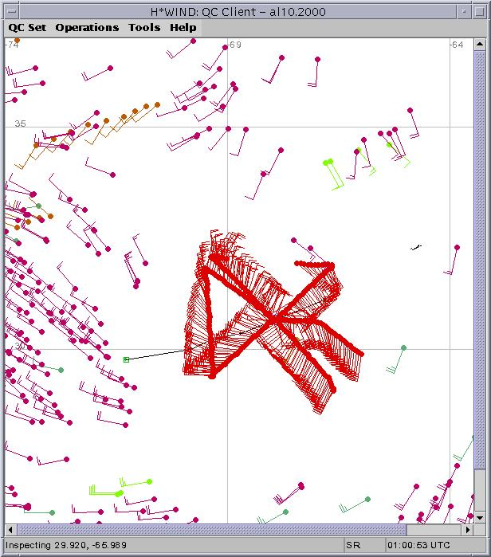This screenshot has width=491, height=557.
Task: Maximize the H*WIND QC Client window
Action: [x=481, y=10]
